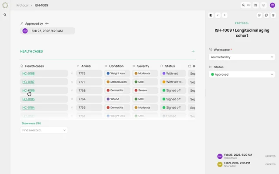Viewport: 279px width, 174px height.
Task: Remove HC-0185 row with its X
Action: 72,99
